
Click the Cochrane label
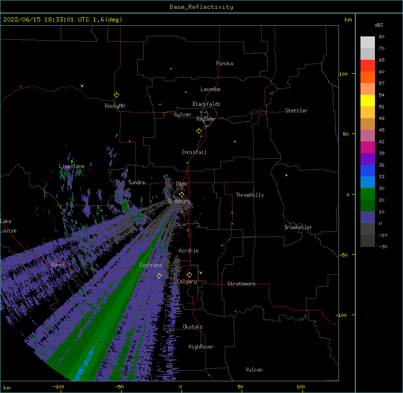(151, 265)
